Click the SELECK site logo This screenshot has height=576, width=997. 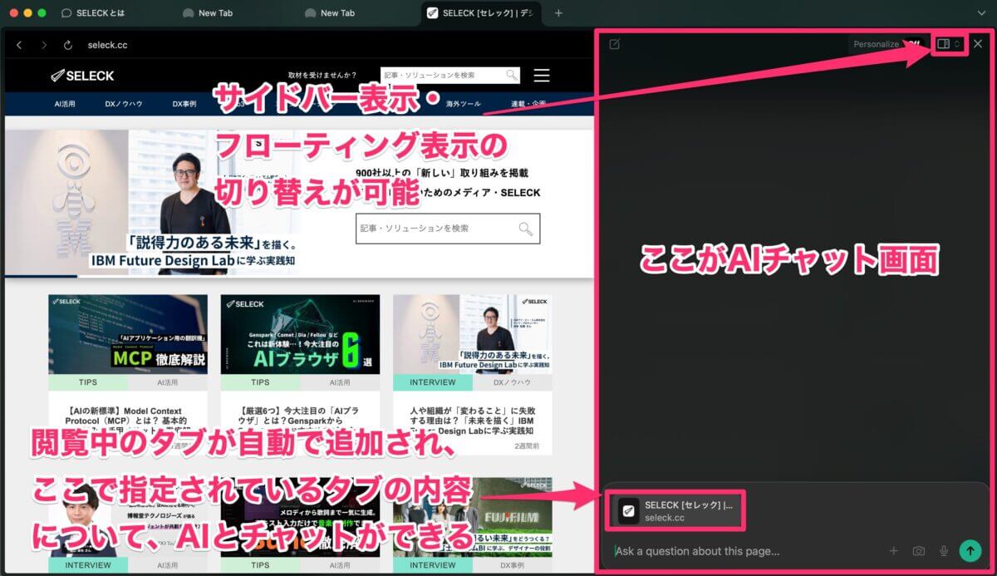point(81,76)
